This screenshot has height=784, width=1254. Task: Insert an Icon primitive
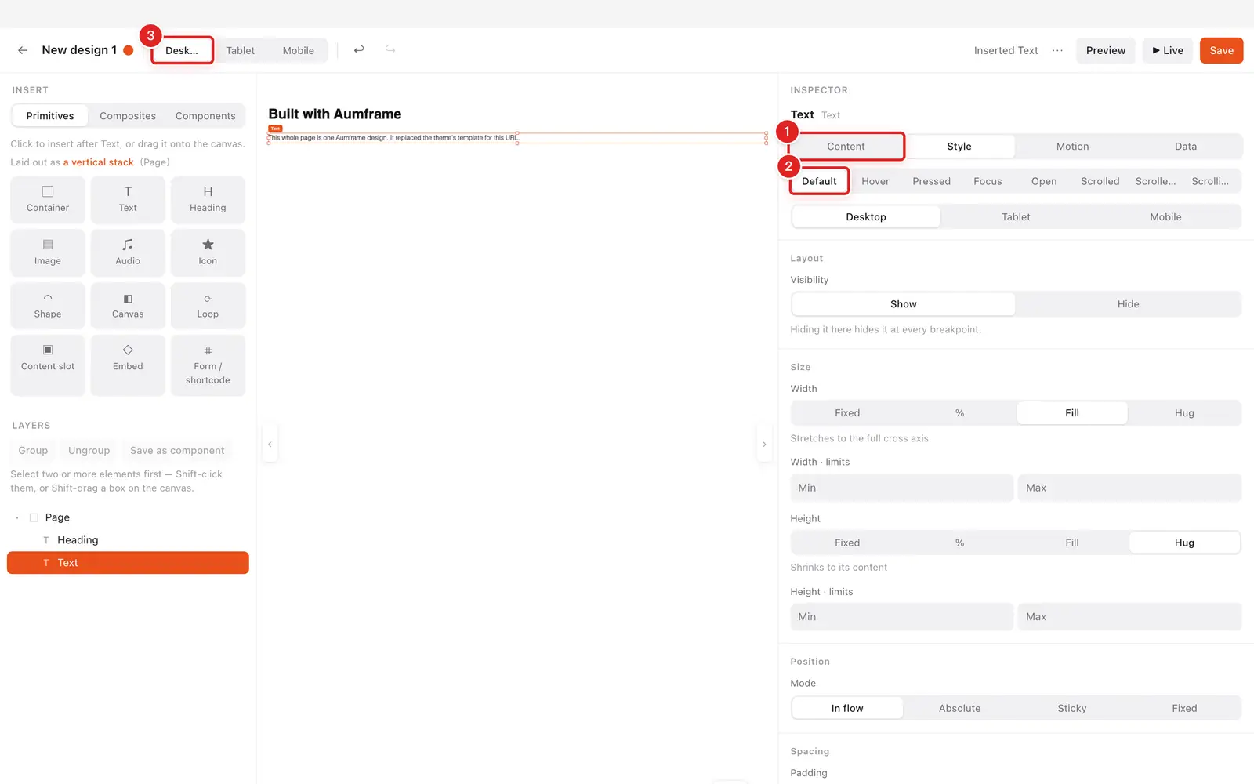point(208,252)
